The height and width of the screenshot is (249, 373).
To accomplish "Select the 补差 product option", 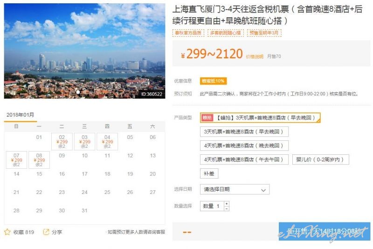I will (x=209, y=173).
